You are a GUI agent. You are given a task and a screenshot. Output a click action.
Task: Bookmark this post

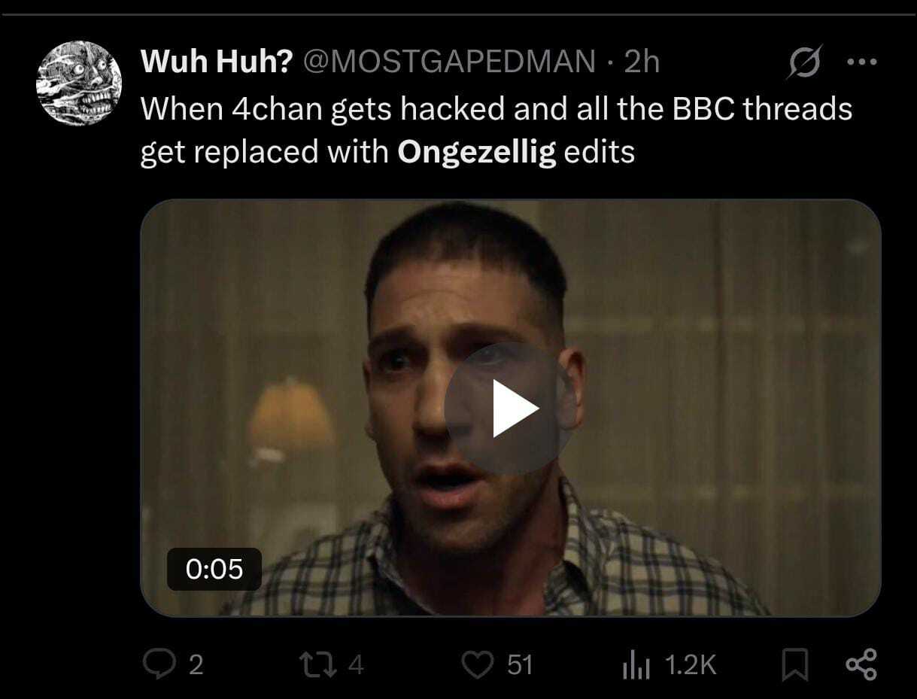pyautogui.click(x=793, y=665)
